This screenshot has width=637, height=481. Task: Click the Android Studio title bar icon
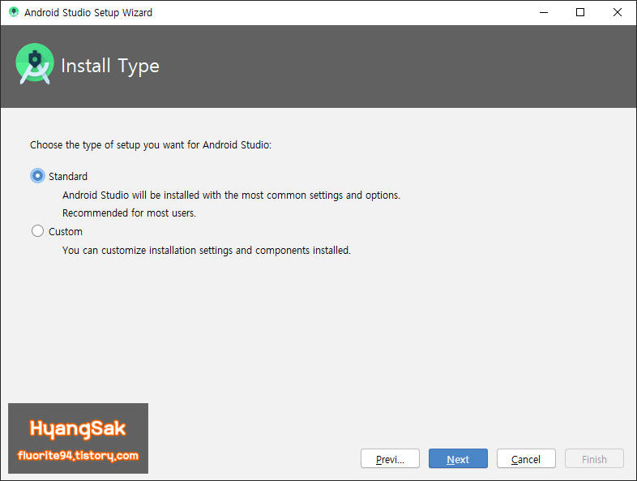pos(14,12)
